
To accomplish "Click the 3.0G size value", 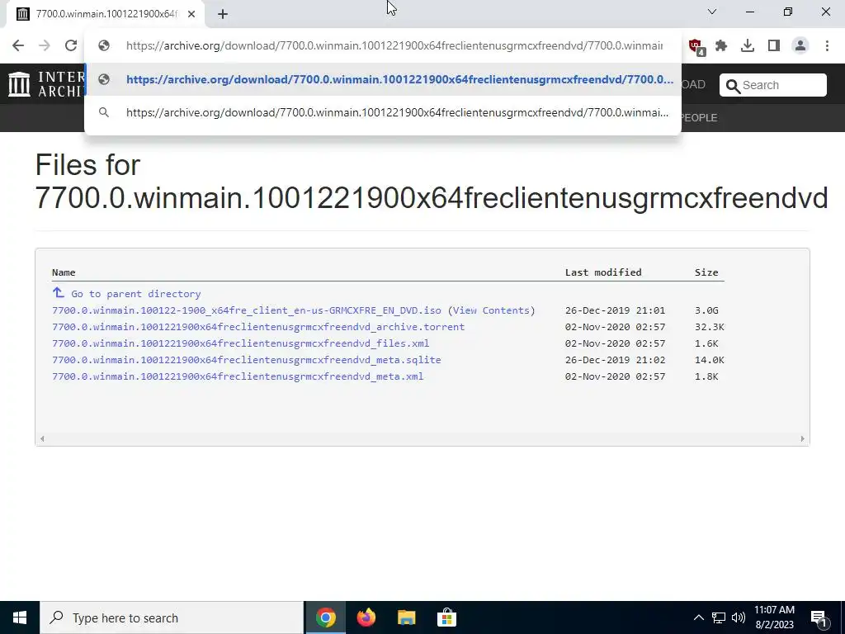I will (x=706, y=310).
